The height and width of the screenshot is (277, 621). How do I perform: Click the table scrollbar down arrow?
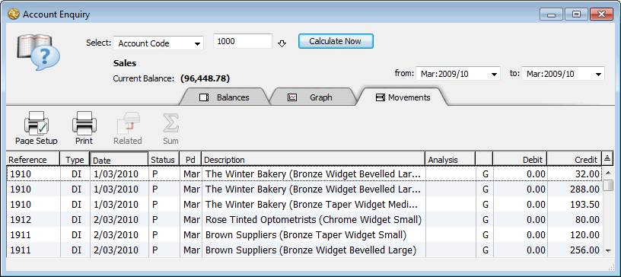[608, 251]
